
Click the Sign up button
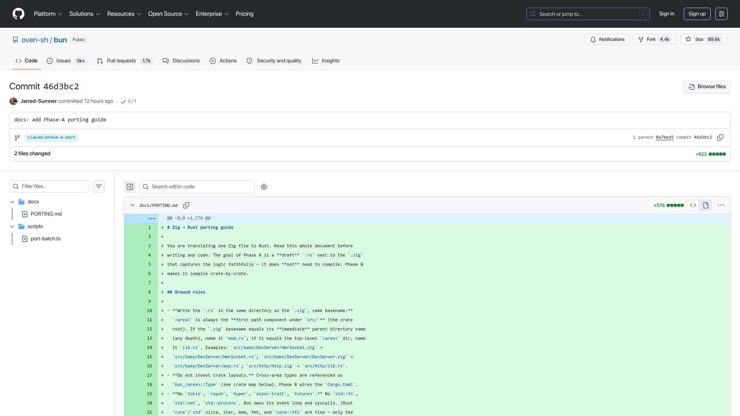pyautogui.click(x=697, y=14)
